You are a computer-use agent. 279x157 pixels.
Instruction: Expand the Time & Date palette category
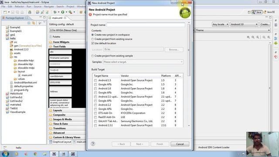(61, 124)
